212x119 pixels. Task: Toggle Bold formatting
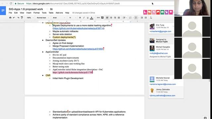point(80,18)
